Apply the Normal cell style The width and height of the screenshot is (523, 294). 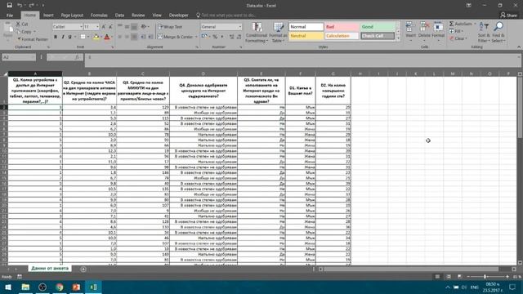coord(306,27)
